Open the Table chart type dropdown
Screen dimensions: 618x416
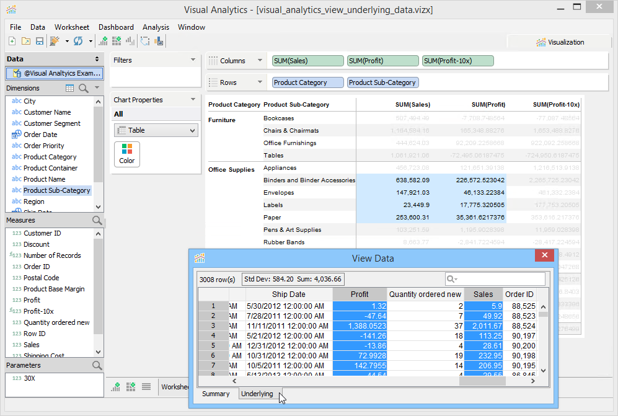coord(156,131)
